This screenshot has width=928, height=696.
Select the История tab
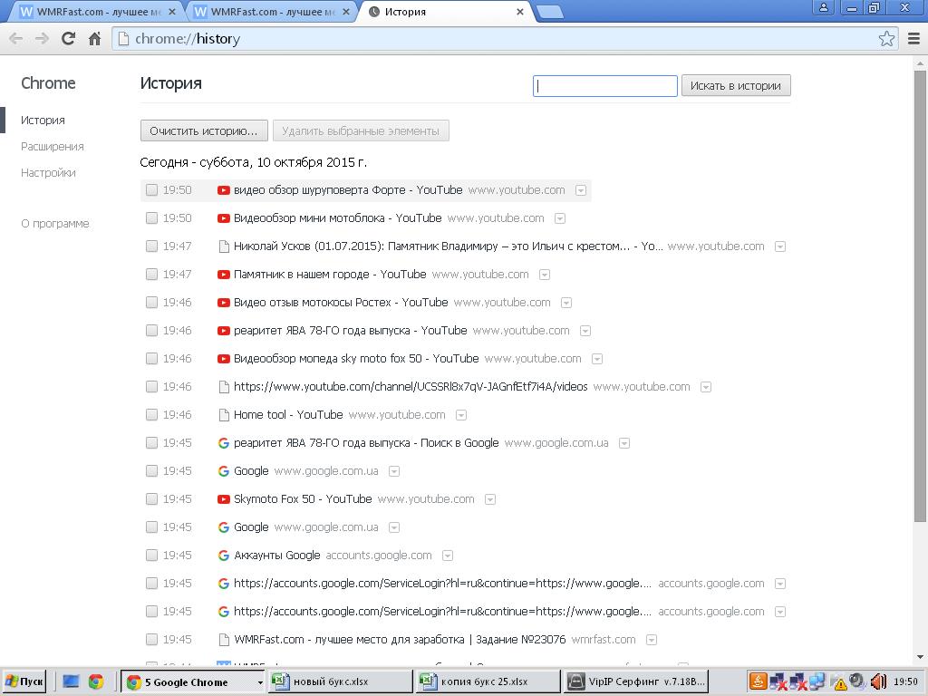tap(447, 12)
